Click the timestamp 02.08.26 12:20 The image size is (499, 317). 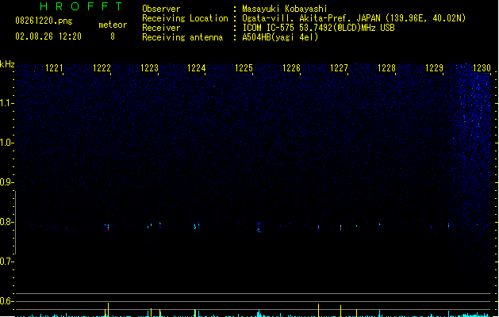48,36
